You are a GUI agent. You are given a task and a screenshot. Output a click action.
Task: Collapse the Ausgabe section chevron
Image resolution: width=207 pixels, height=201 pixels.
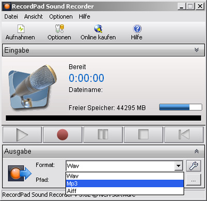(197, 151)
